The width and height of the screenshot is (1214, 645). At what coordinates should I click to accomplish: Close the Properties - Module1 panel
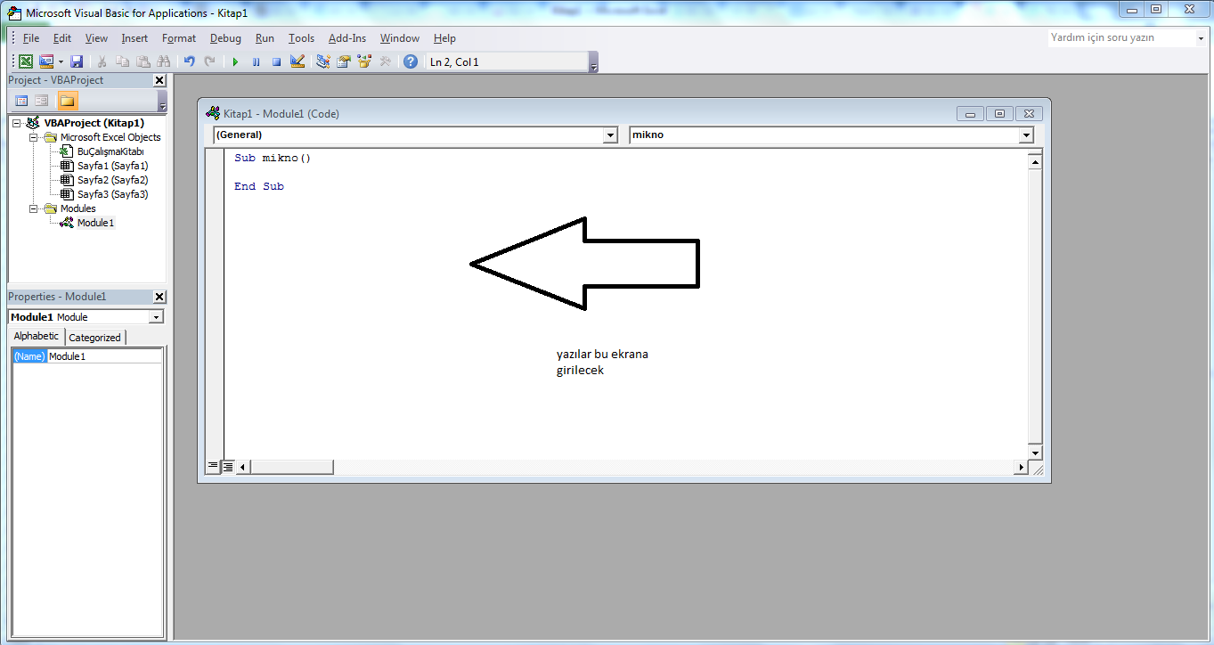[x=159, y=297]
